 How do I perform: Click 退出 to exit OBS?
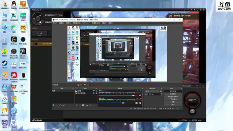click(173, 105)
